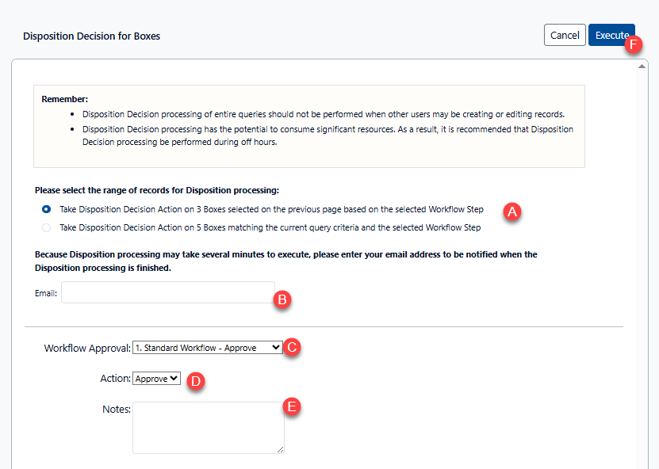This screenshot has height=469, width=659.
Task: Click the red callout marker D
Action: (x=195, y=381)
